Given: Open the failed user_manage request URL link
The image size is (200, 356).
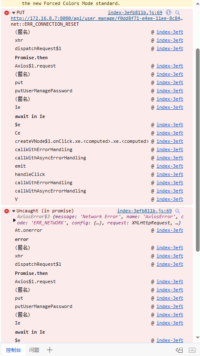Looking at the screenshot, I should pyautogui.click(x=97, y=18).
